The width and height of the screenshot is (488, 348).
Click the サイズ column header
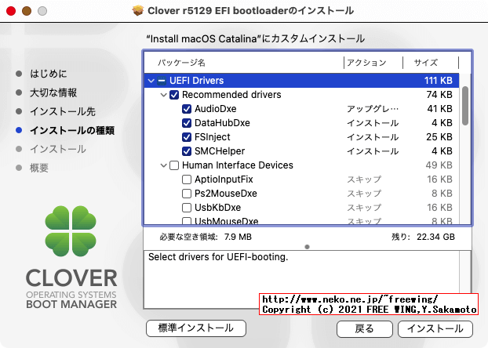pyautogui.click(x=426, y=63)
